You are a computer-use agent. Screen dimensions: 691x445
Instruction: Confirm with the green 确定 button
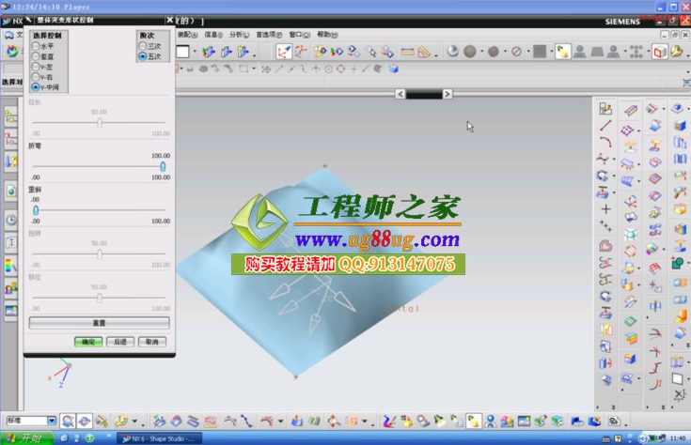tap(88, 342)
